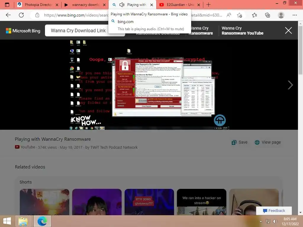Open the YouTube source link
Image resolution: width=303 pixels, height=227 pixels.
25,147
